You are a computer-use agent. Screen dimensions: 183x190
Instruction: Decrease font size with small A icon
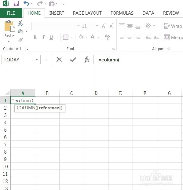tap(112, 26)
